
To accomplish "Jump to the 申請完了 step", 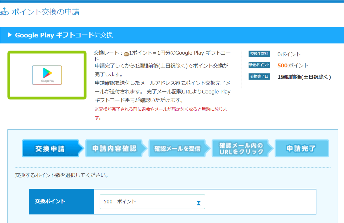I will coord(301,149).
